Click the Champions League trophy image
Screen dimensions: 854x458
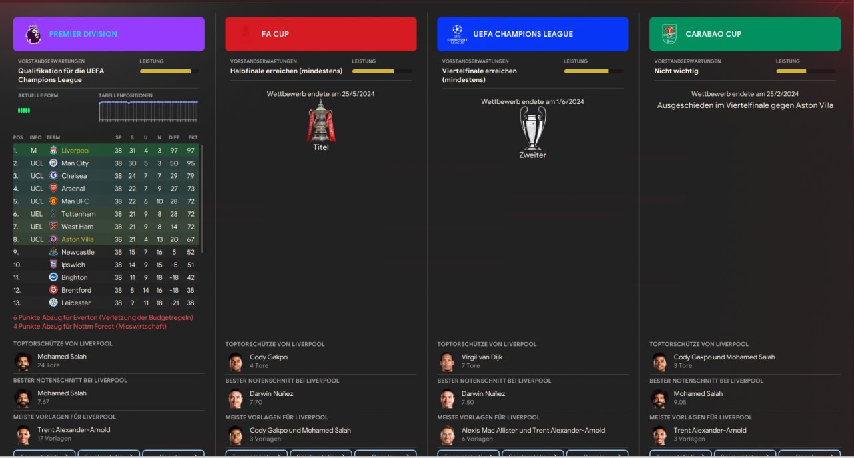click(x=532, y=128)
